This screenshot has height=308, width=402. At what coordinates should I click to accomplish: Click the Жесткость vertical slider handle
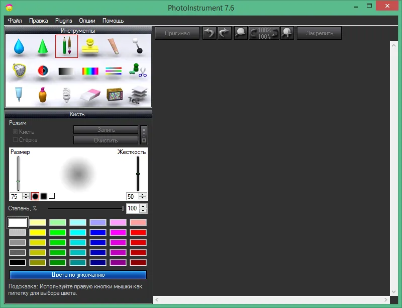tap(138, 174)
